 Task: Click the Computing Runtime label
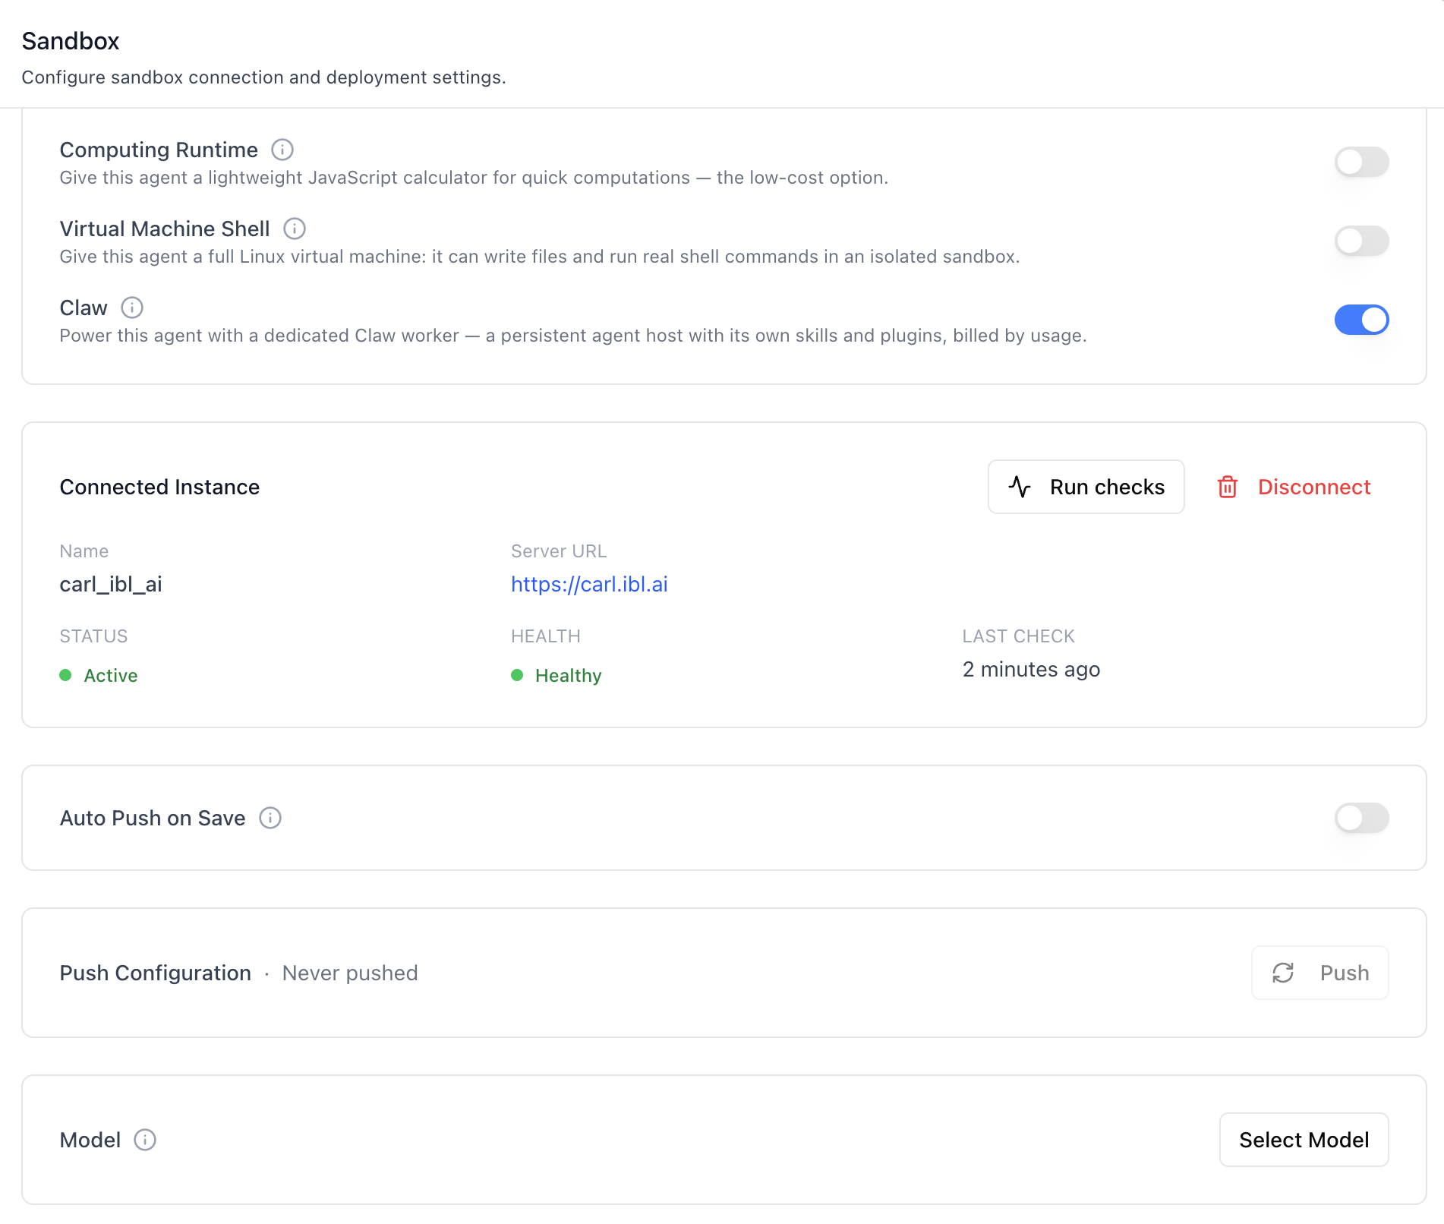(x=159, y=150)
